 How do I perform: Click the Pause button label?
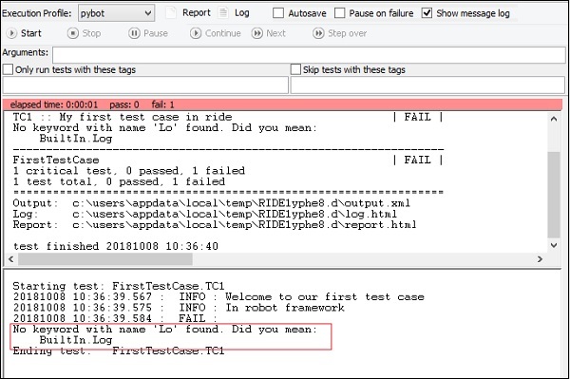156,33
